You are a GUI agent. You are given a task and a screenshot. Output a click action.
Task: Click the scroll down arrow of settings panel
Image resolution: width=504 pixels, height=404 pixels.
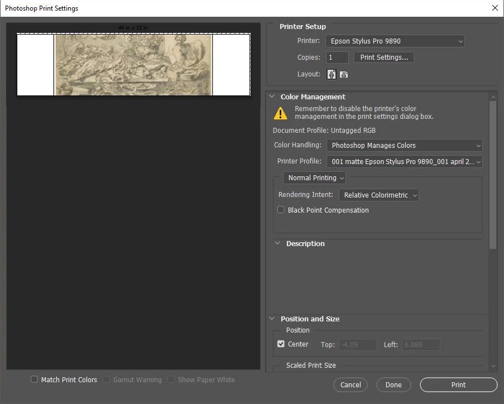coord(493,366)
